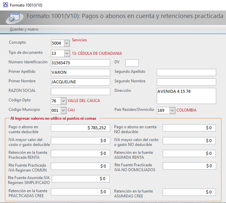Click Retención PRACTICADAS CREE field

pos(80,192)
